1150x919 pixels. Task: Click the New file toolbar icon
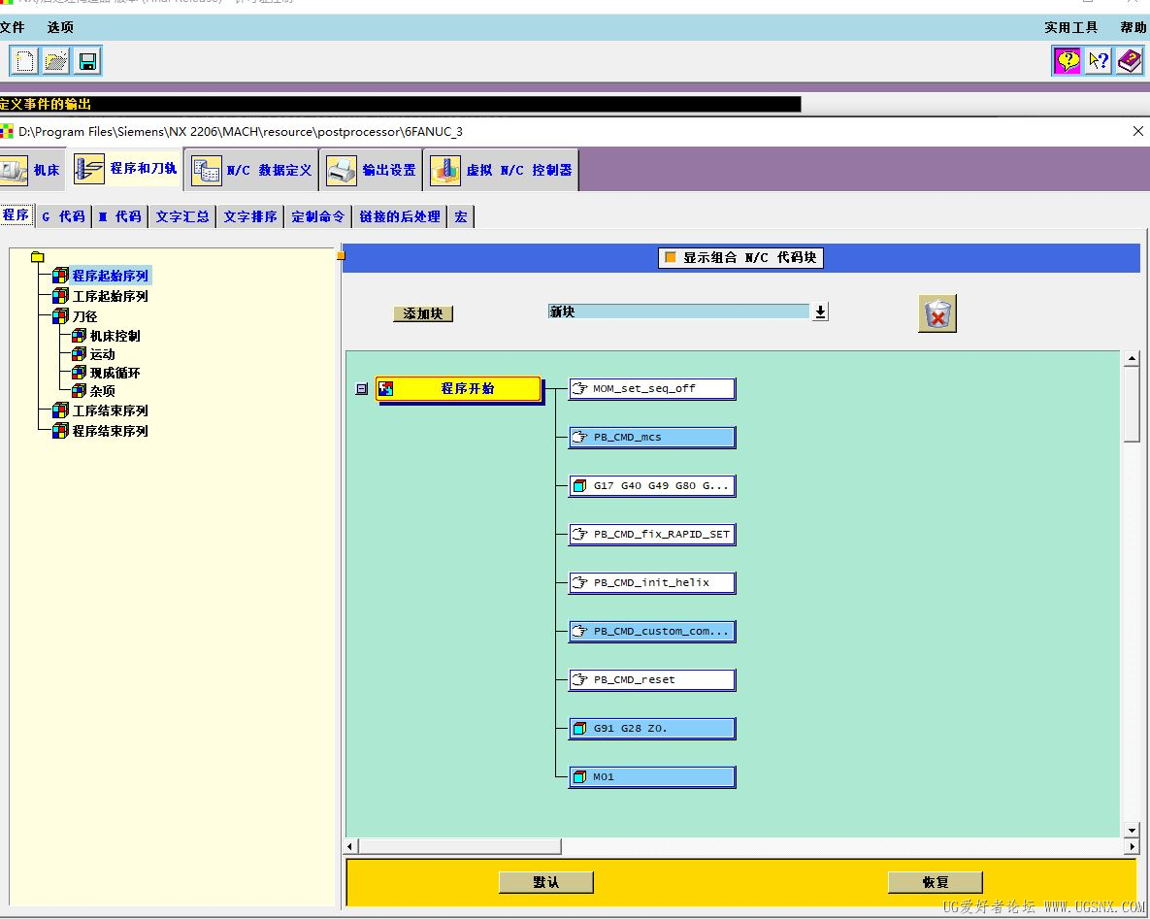pyautogui.click(x=24, y=61)
